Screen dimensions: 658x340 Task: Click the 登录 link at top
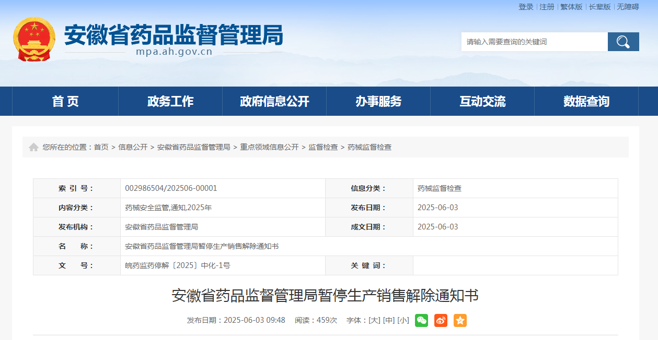[526, 7]
